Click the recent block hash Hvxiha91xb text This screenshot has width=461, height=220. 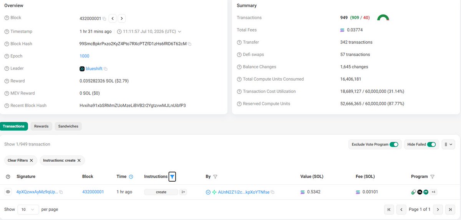pyautogui.click(x=133, y=106)
